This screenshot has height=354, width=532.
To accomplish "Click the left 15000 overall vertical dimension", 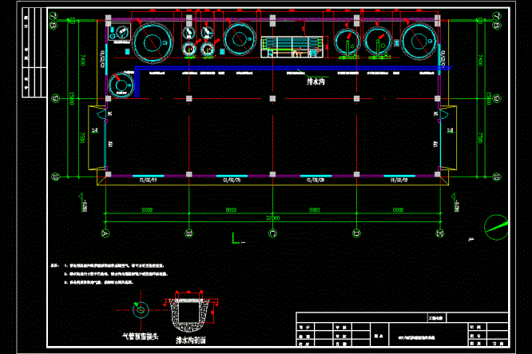I will coord(72,98).
